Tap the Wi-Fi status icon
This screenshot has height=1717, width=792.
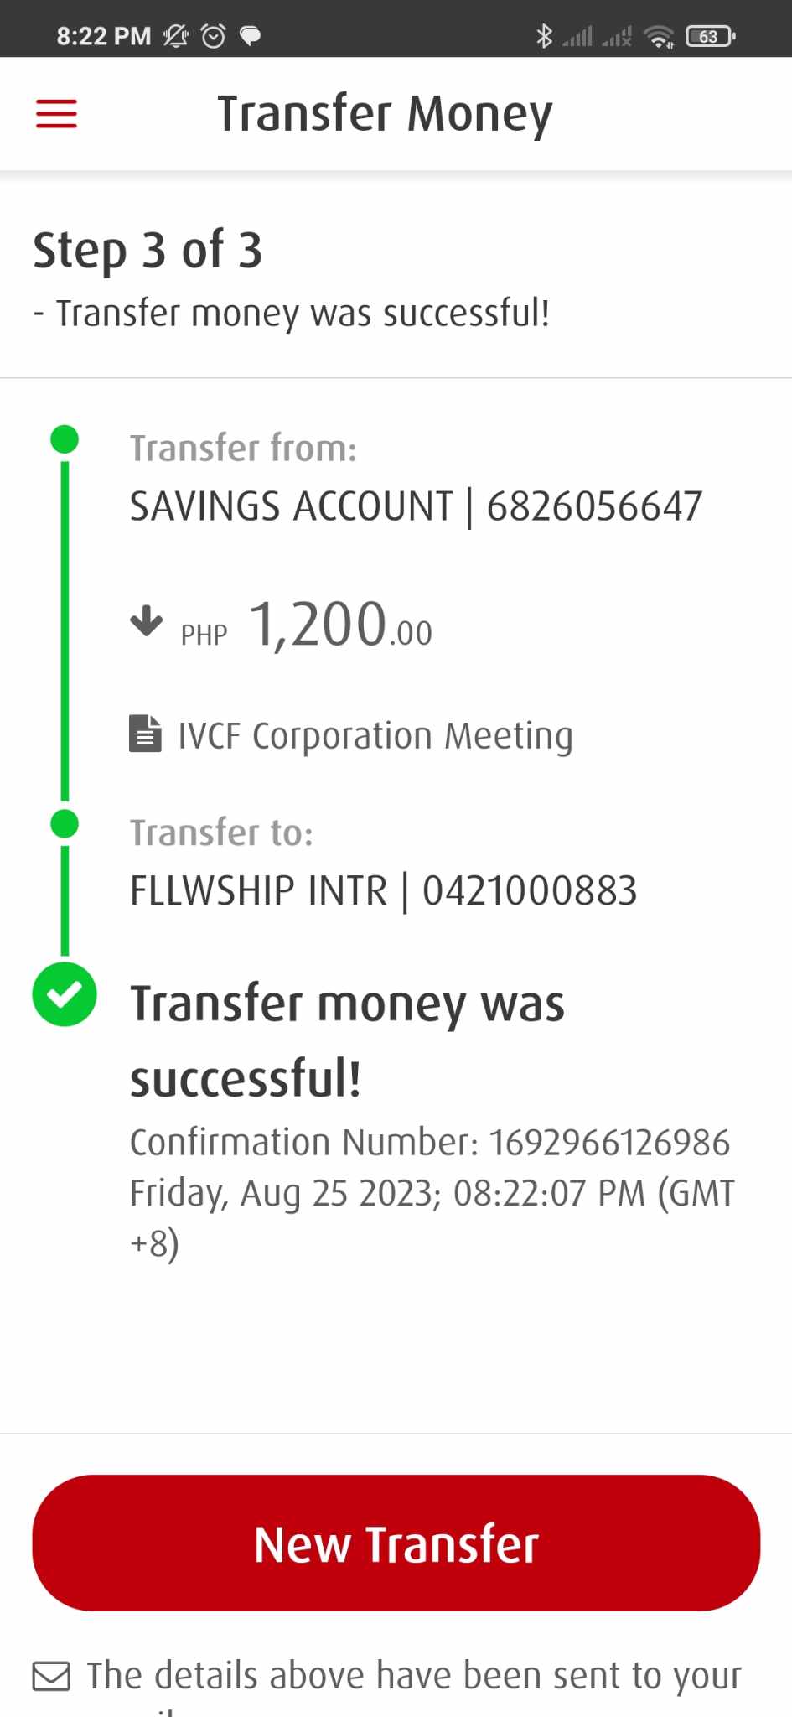tap(659, 36)
